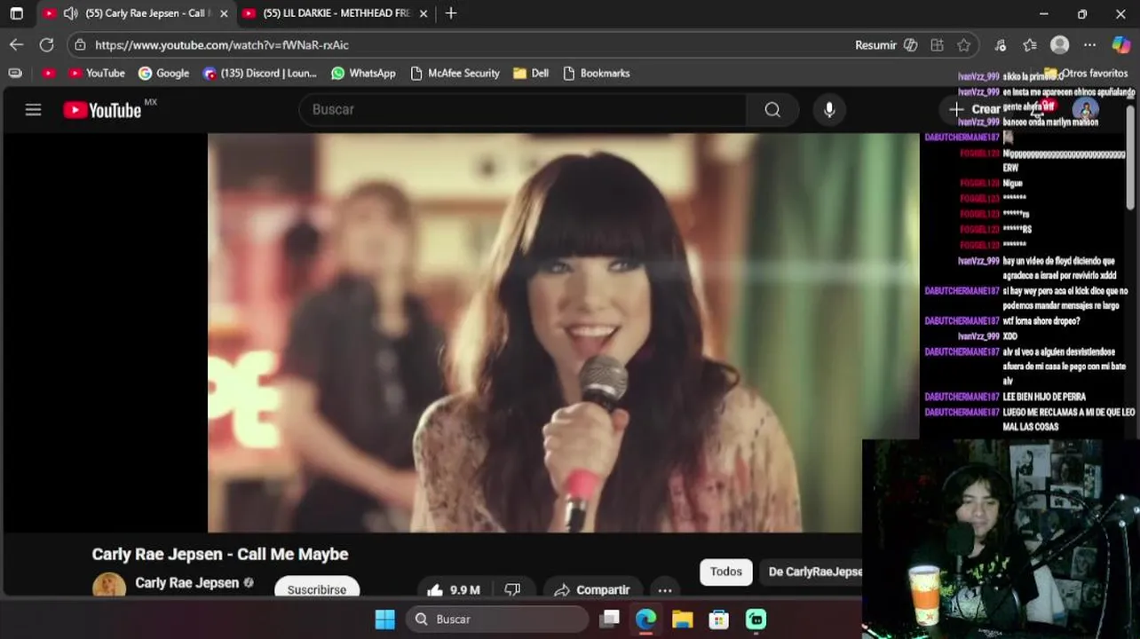1140x639 pixels.
Task: Open the Bookmarks bookmark item
Action: click(x=597, y=73)
